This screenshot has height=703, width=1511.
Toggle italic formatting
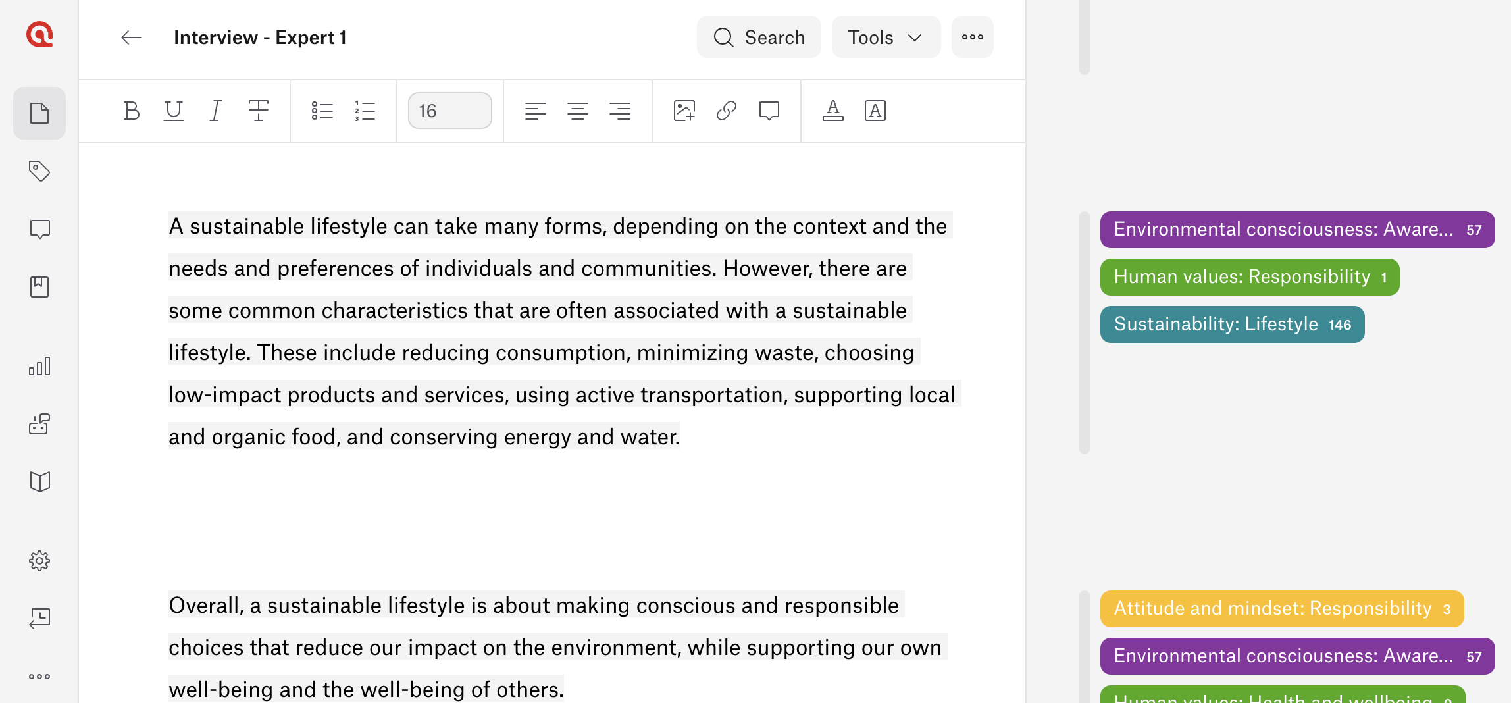[216, 111]
